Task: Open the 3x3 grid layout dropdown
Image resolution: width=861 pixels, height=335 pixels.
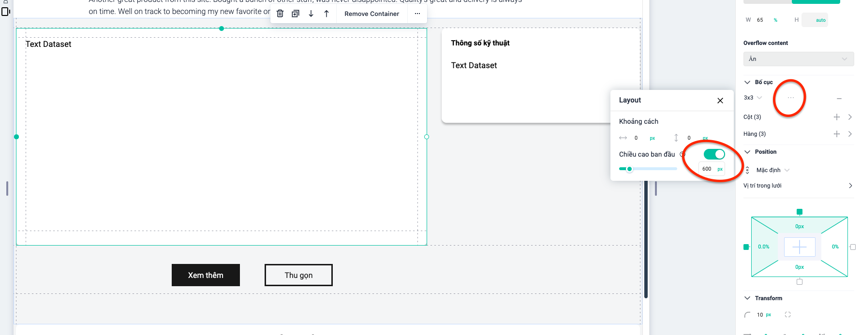Action: click(753, 98)
